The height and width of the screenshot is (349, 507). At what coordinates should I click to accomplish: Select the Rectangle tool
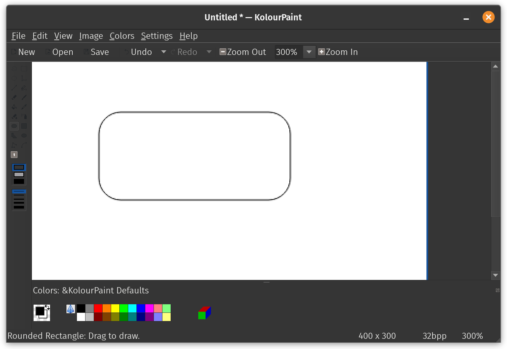tap(24, 126)
